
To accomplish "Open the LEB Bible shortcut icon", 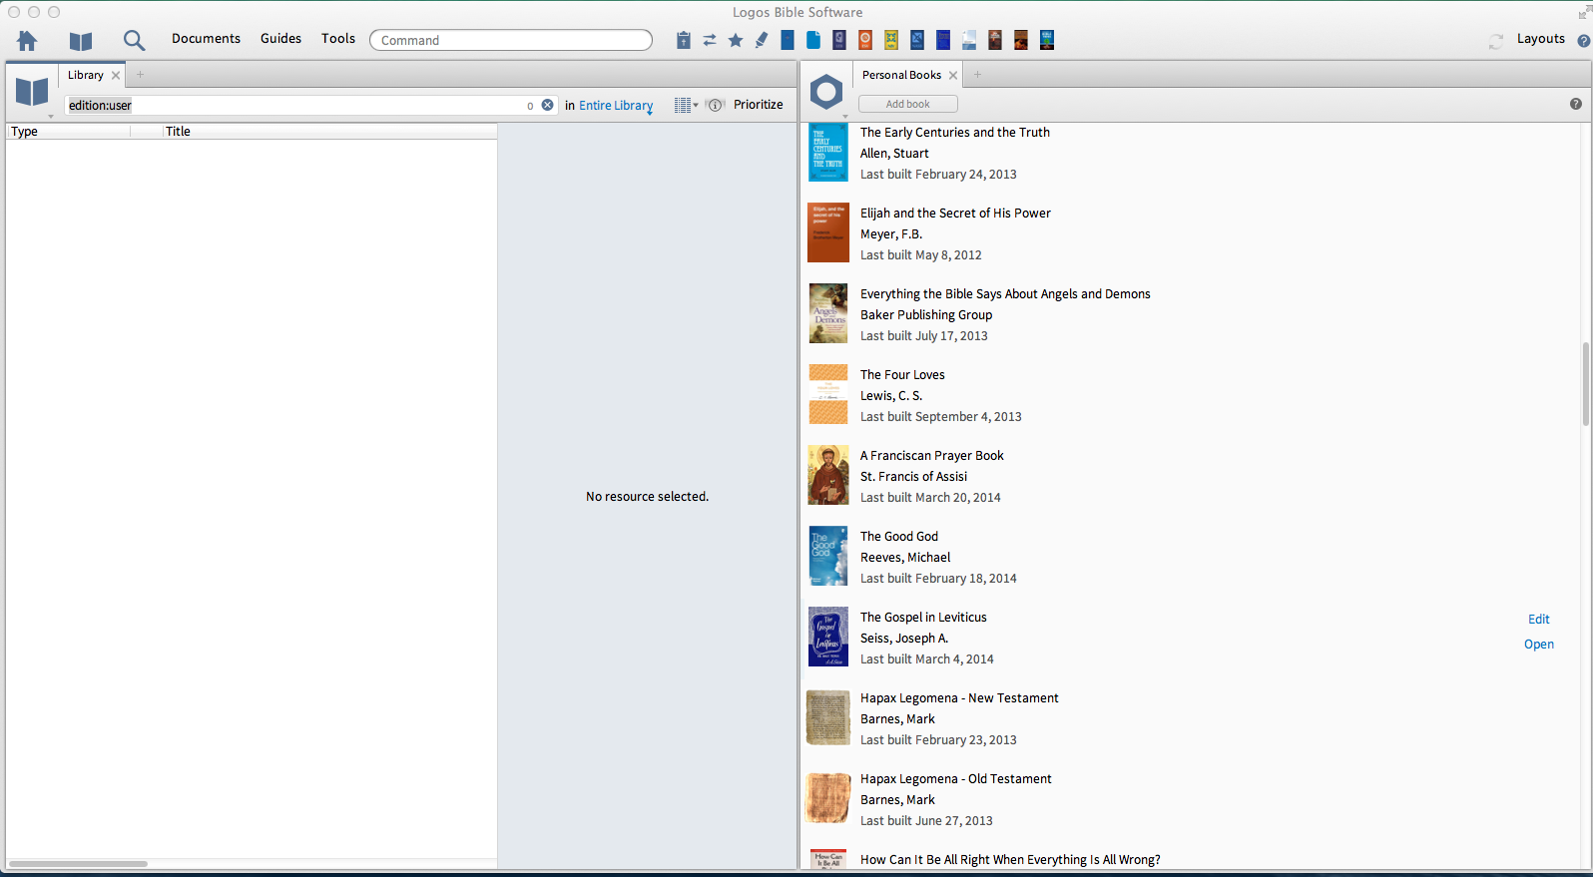I will (839, 40).
